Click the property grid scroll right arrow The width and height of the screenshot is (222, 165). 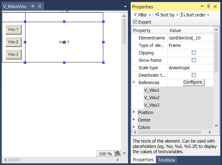(x=210, y=132)
